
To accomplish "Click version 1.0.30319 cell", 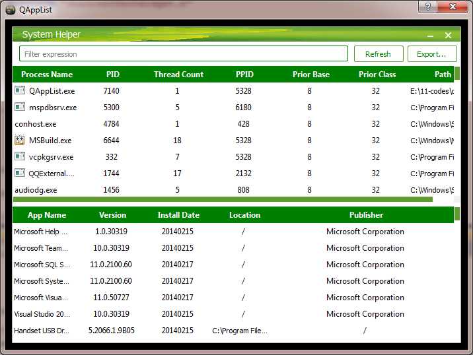I will coord(111,232).
